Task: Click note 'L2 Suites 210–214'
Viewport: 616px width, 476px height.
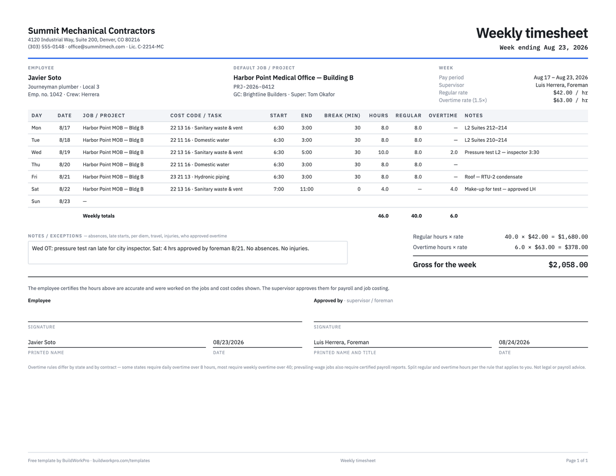Action: coord(486,140)
